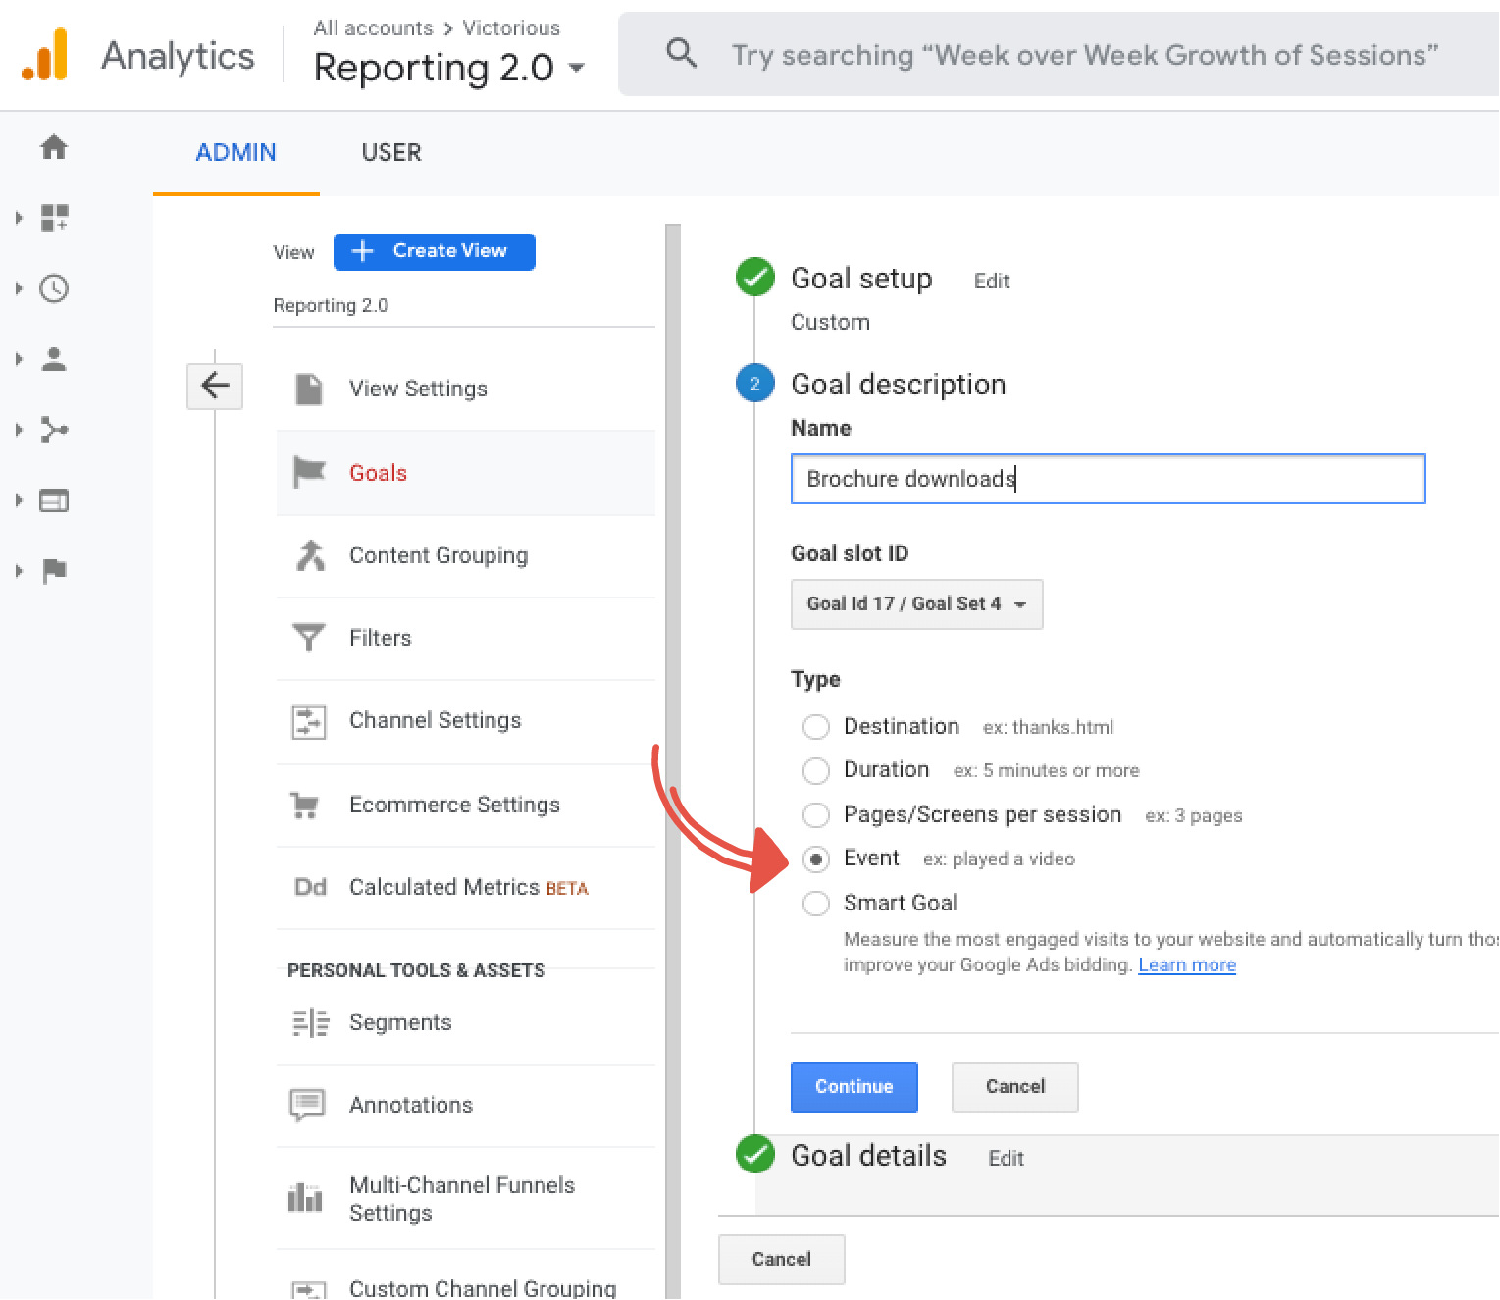Expand the Audience section arrow in sidebar

(19, 359)
